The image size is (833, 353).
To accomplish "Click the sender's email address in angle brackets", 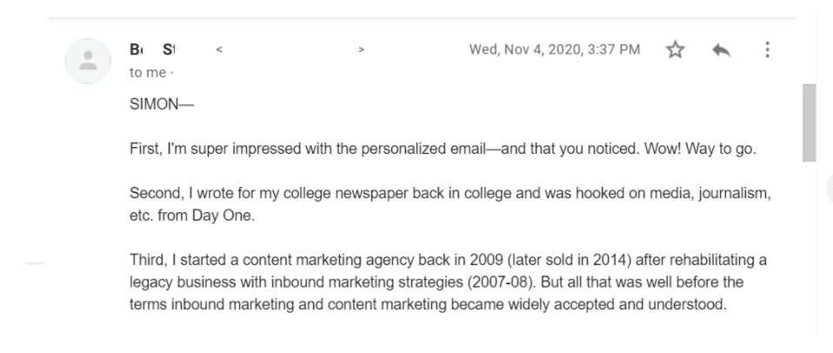I will click(290, 50).
